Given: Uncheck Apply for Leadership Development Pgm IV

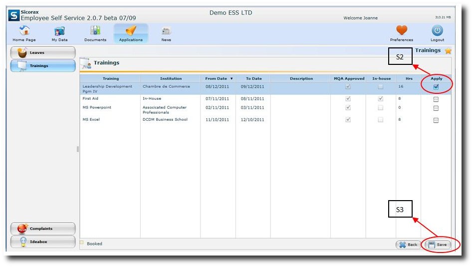Looking at the screenshot, I should point(436,87).
